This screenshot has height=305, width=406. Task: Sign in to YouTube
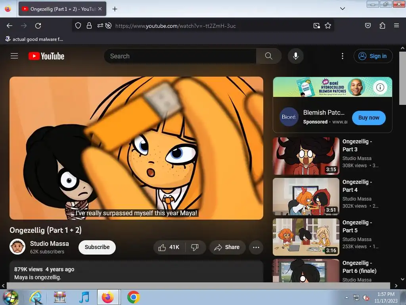tap(373, 56)
